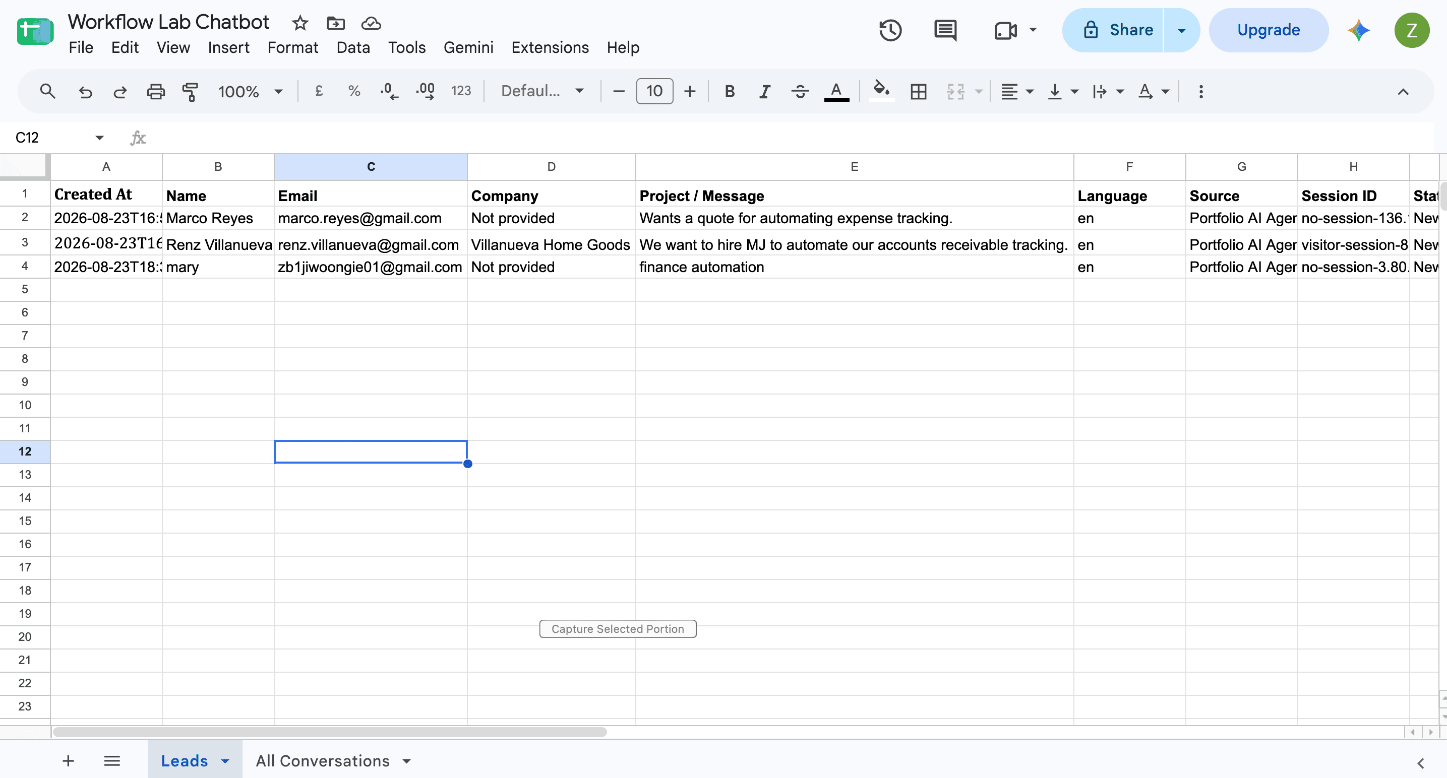
Task: Open the zoom level dropdown
Action: 251,91
